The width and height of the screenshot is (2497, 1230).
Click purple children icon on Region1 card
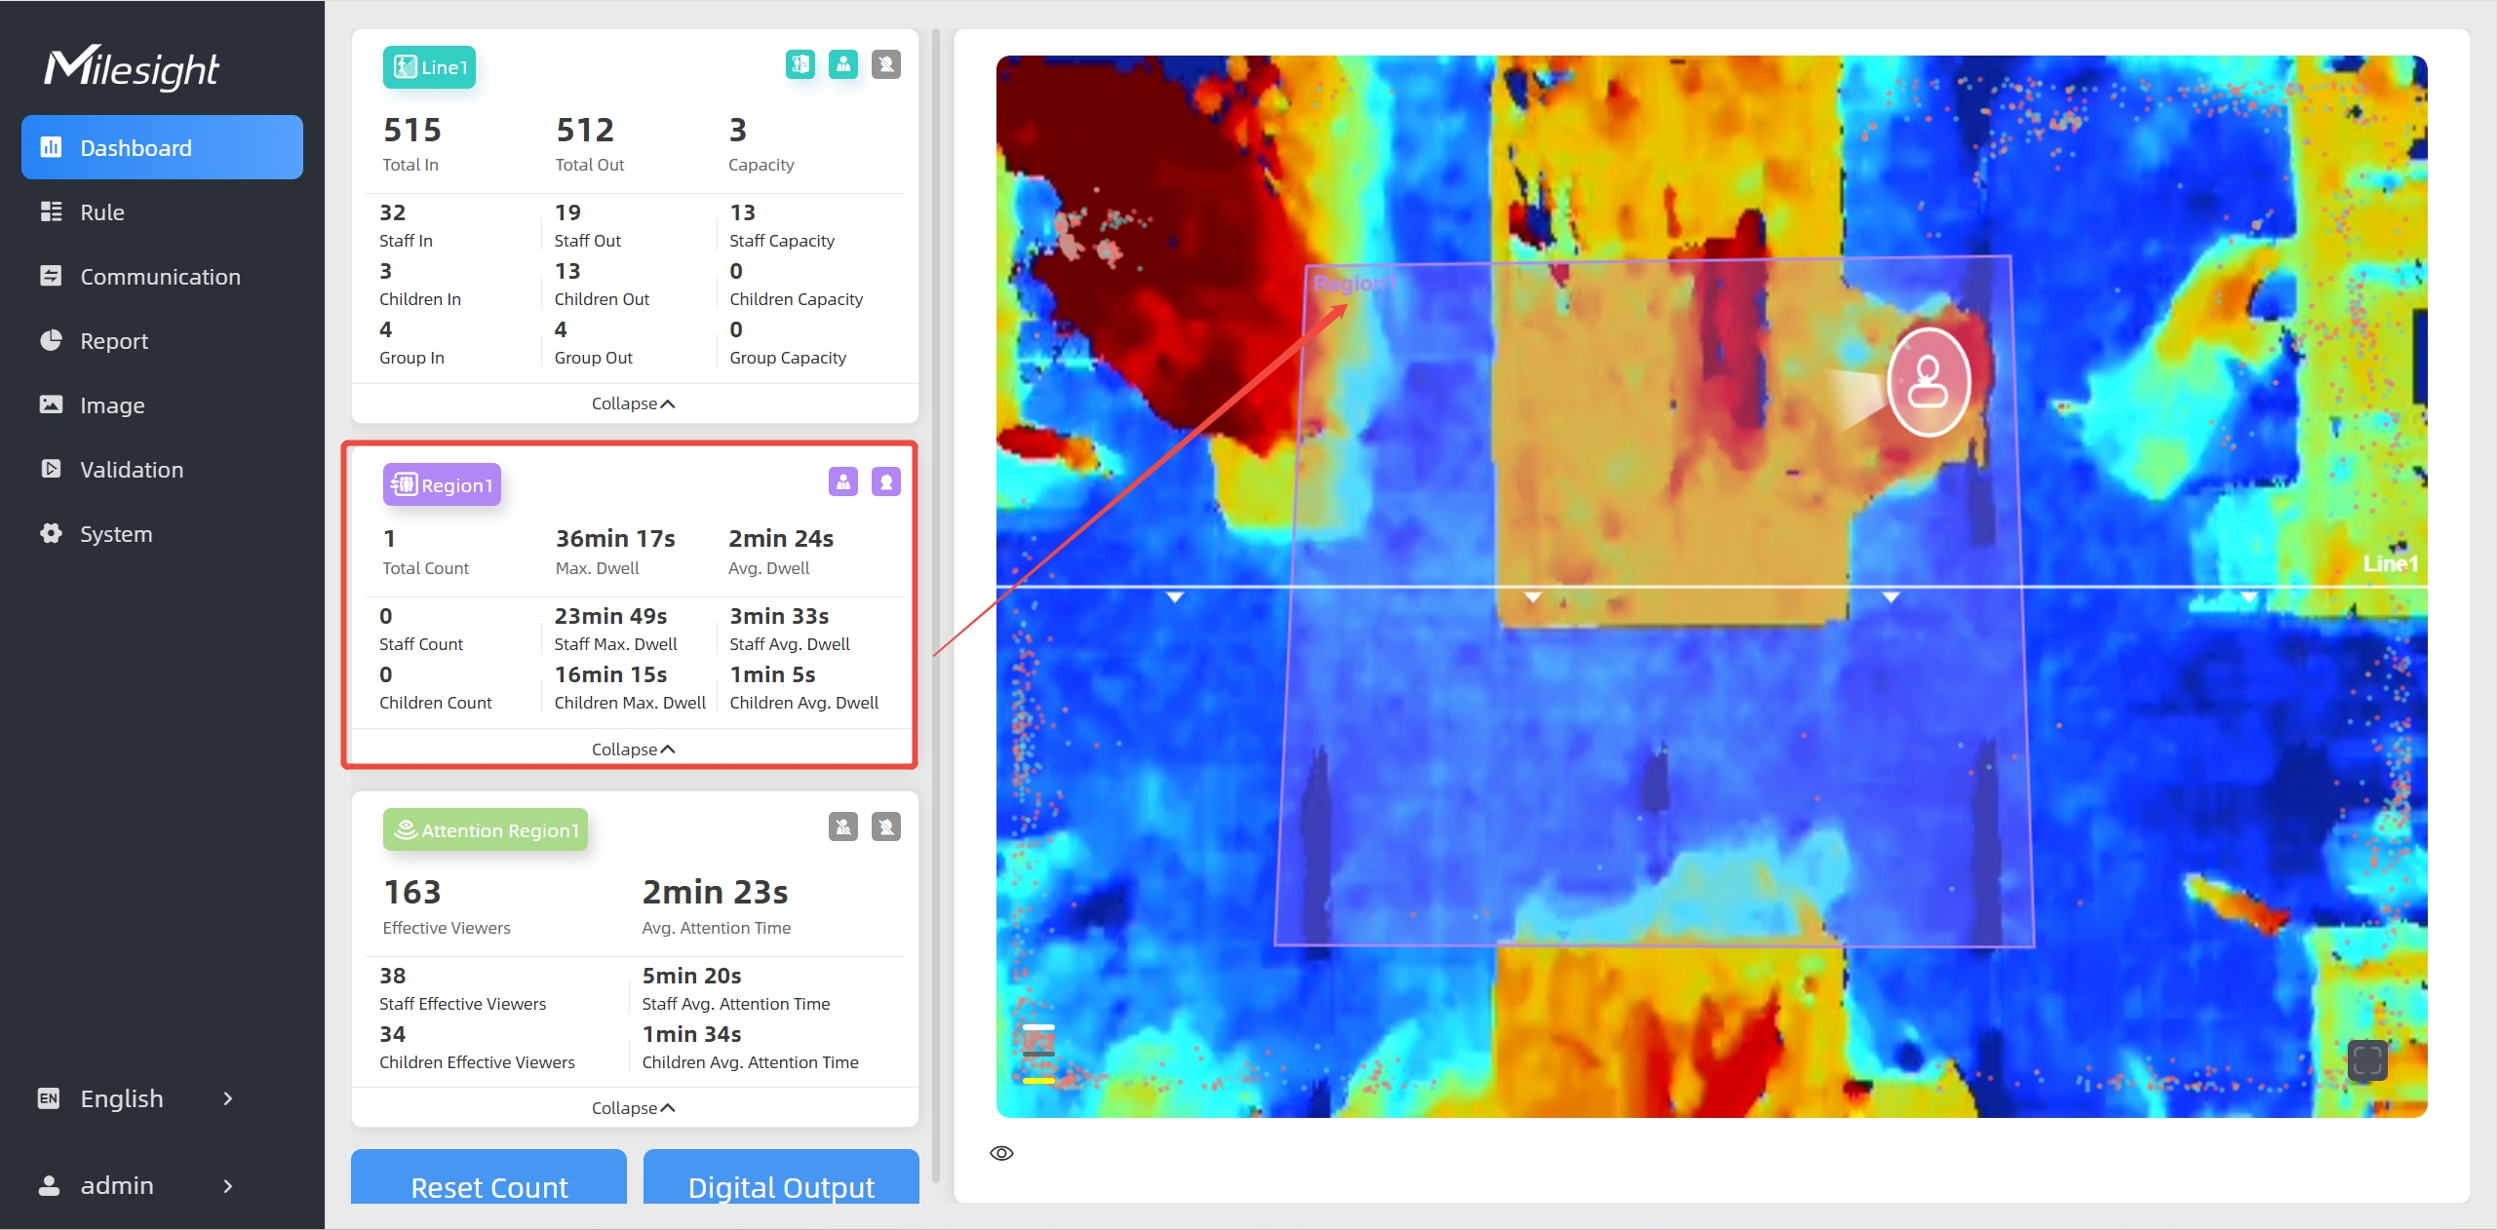(x=885, y=481)
